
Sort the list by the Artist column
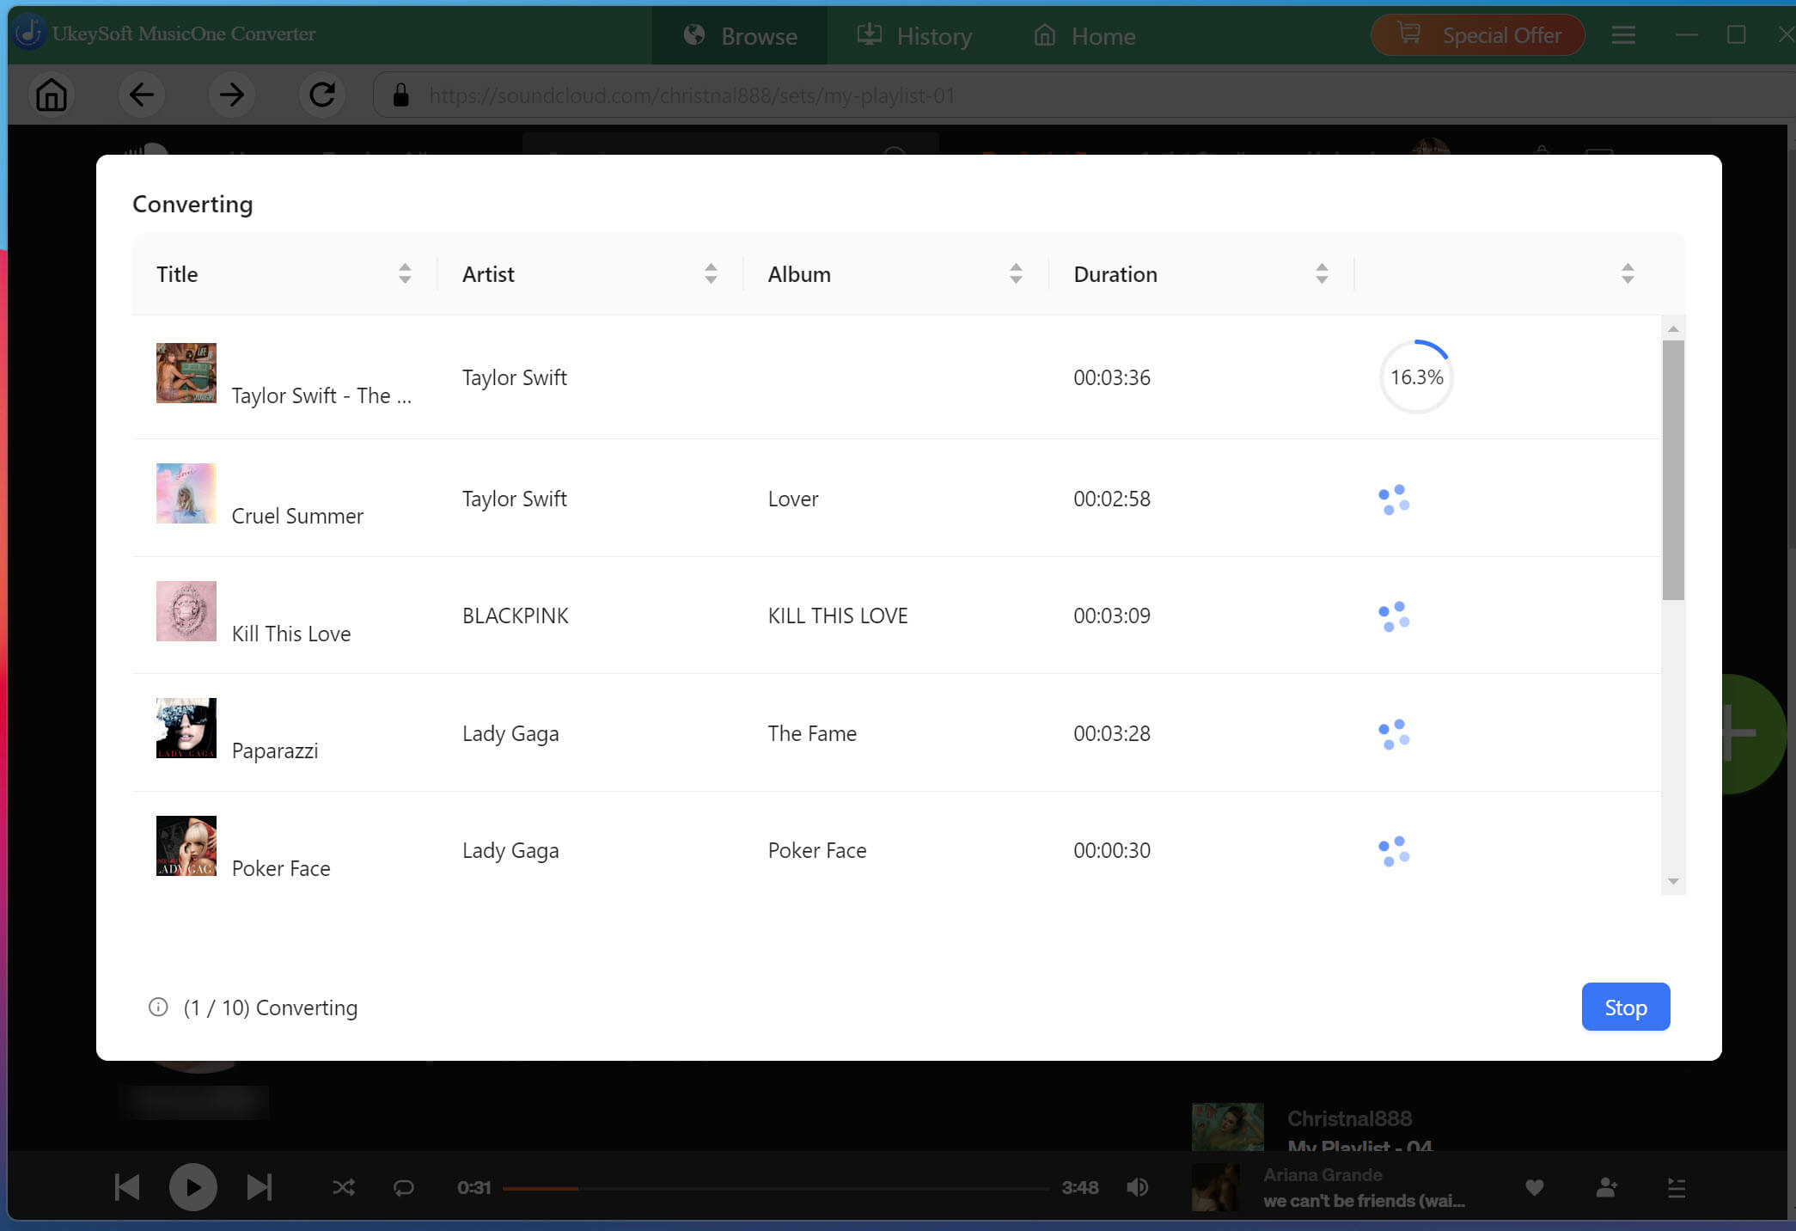711,274
